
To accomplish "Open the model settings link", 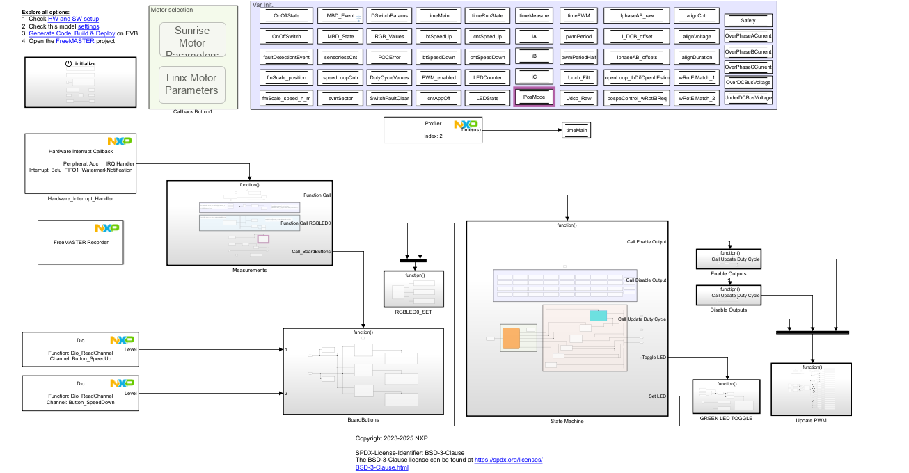I will pos(88,26).
